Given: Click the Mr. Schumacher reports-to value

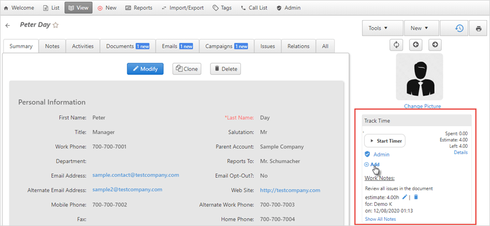Looking at the screenshot, I should [x=280, y=161].
